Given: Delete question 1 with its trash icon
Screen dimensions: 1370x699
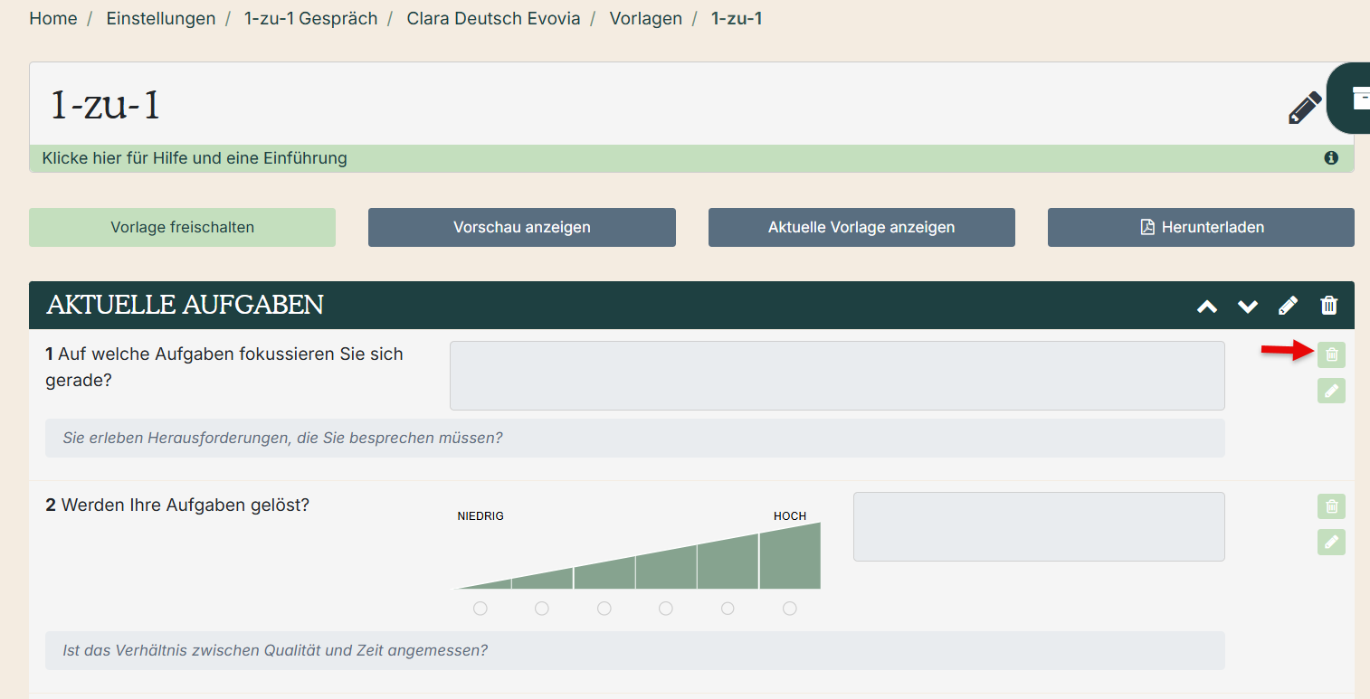Looking at the screenshot, I should point(1331,354).
